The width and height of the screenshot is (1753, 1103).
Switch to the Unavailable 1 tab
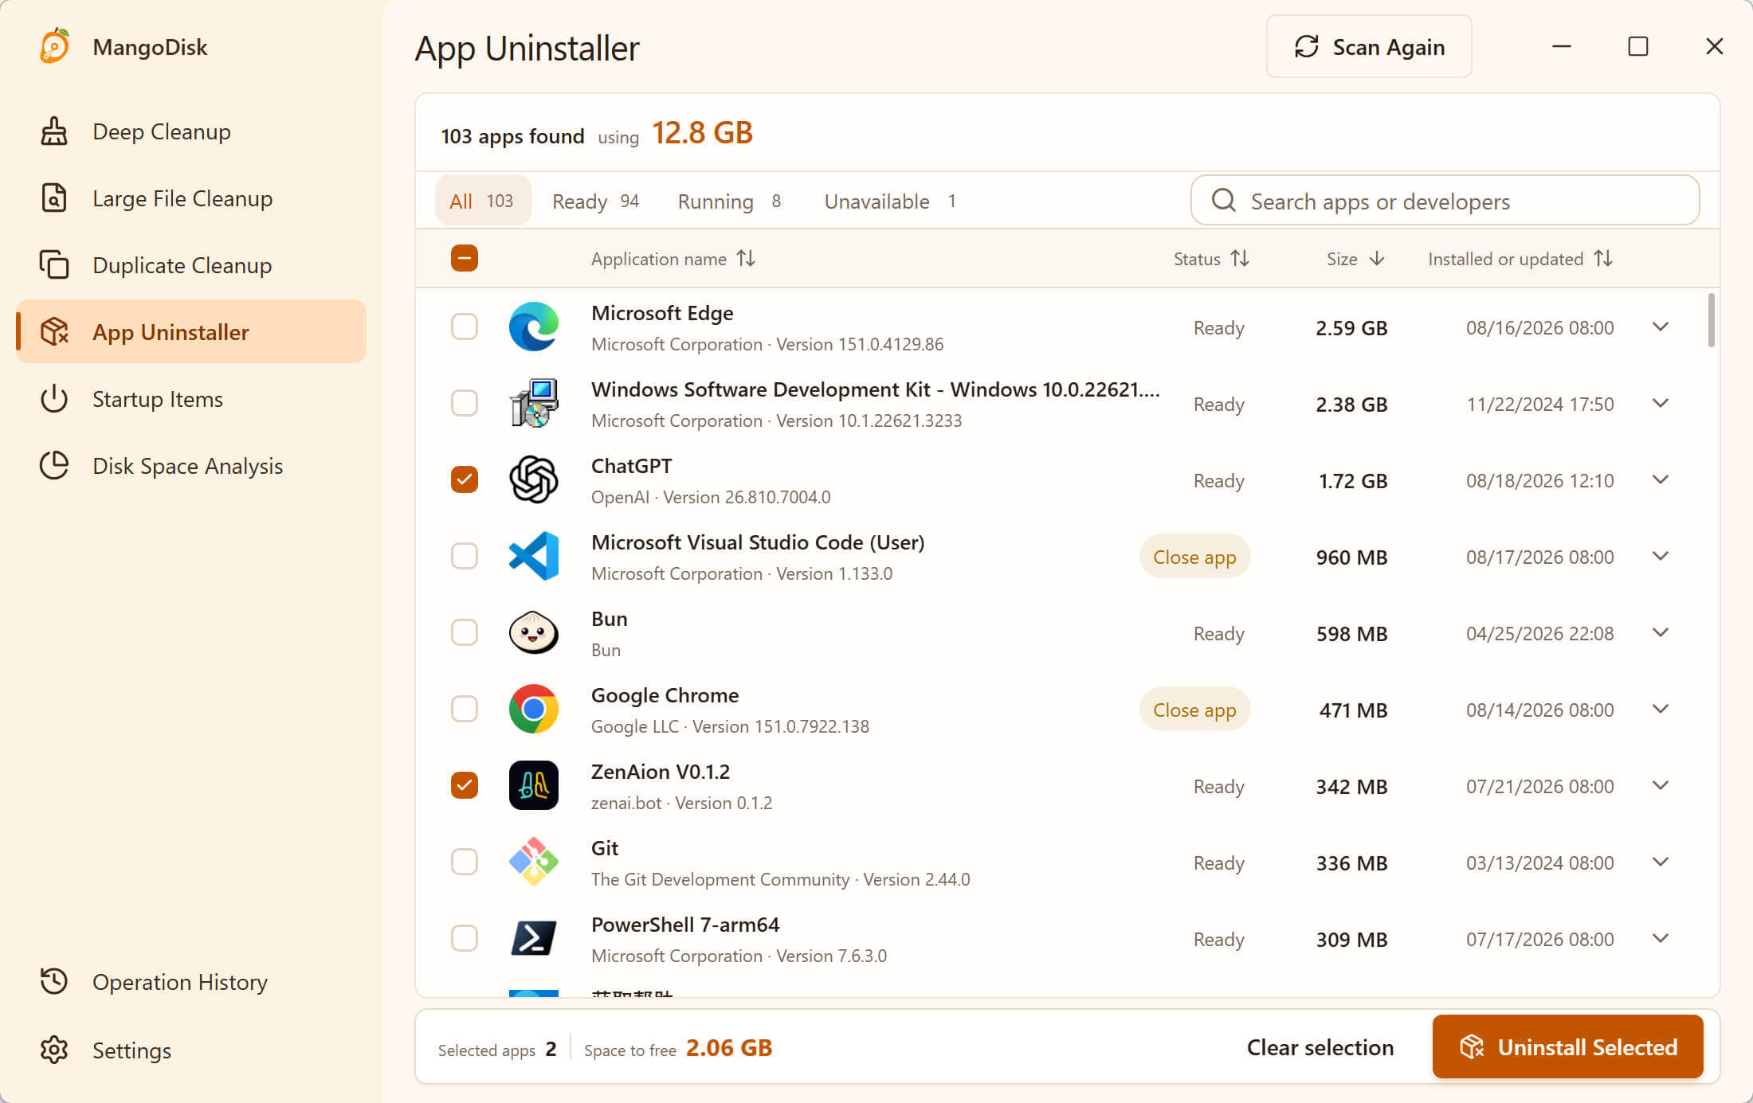pyautogui.click(x=890, y=201)
